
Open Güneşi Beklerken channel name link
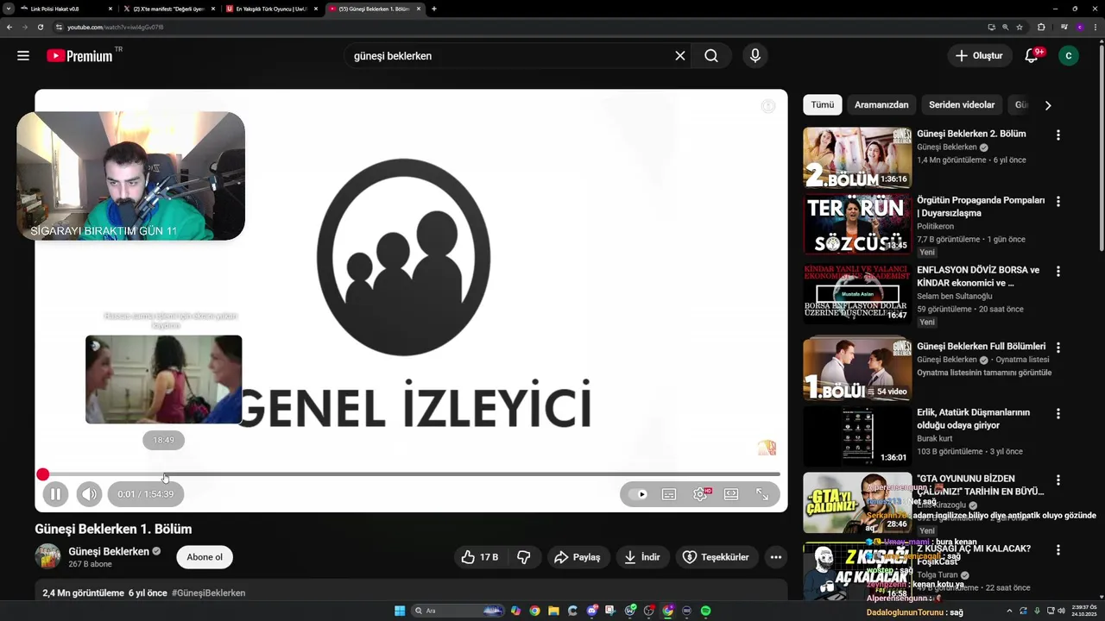point(109,551)
